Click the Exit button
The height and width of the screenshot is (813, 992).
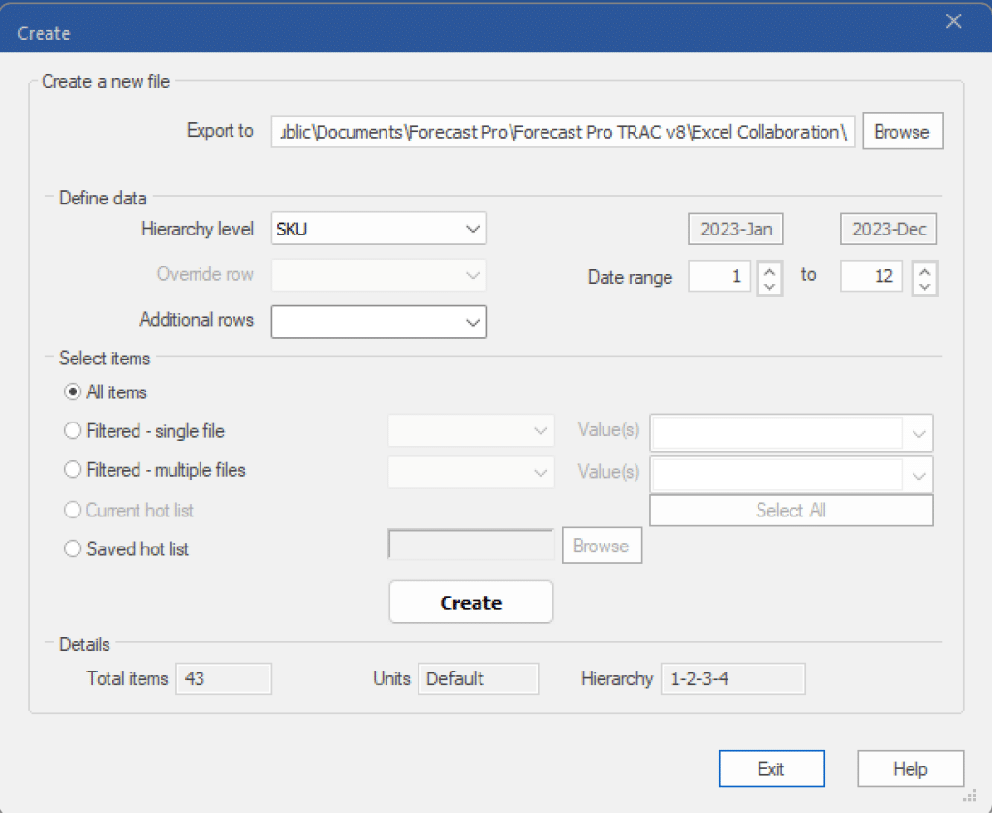pos(771,769)
